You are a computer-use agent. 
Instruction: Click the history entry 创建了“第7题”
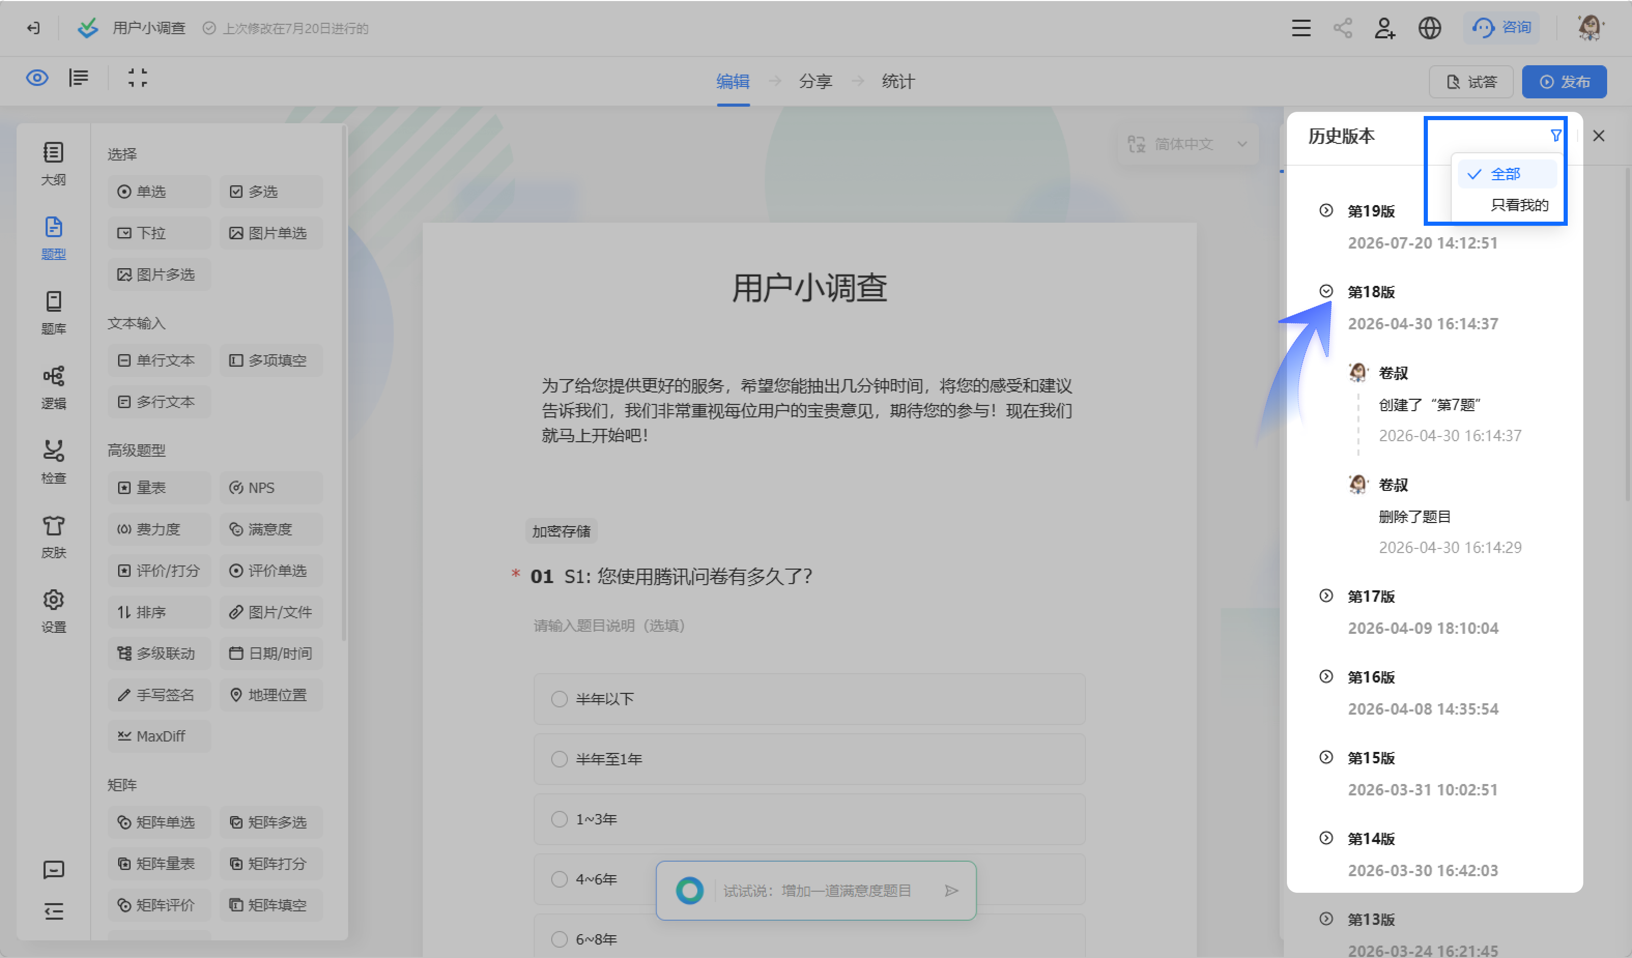[1429, 405]
